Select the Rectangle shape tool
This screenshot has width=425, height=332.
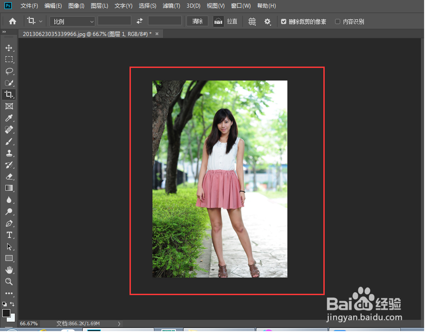point(9,258)
